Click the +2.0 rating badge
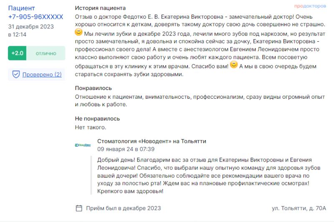 coord(17,53)
